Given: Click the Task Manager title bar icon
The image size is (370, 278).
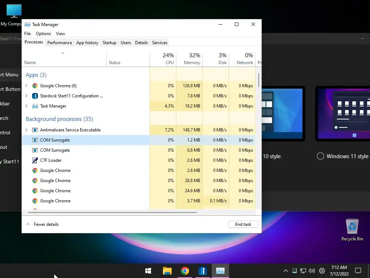Looking at the screenshot, I should coord(27,24).
